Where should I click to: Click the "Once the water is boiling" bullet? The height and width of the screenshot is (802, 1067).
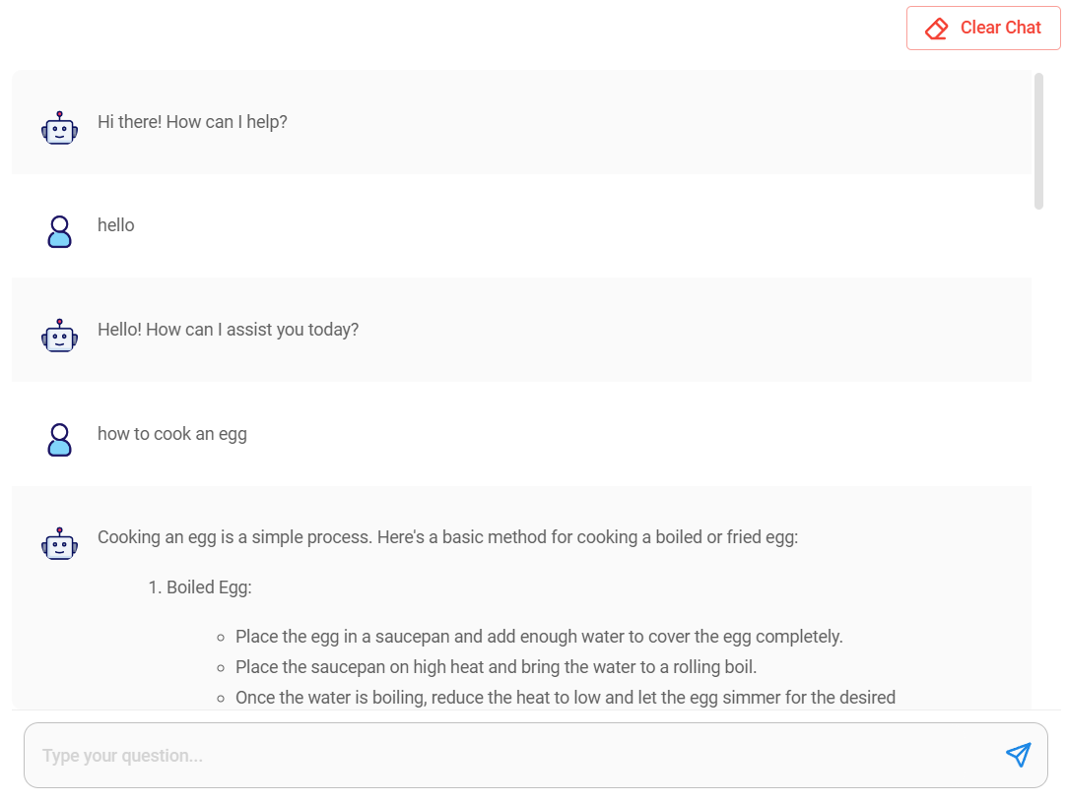565,698
